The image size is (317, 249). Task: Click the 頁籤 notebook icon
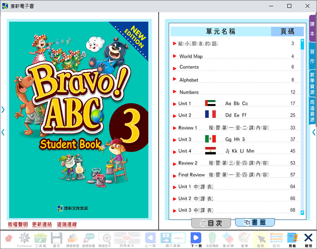tap(292, 239)
